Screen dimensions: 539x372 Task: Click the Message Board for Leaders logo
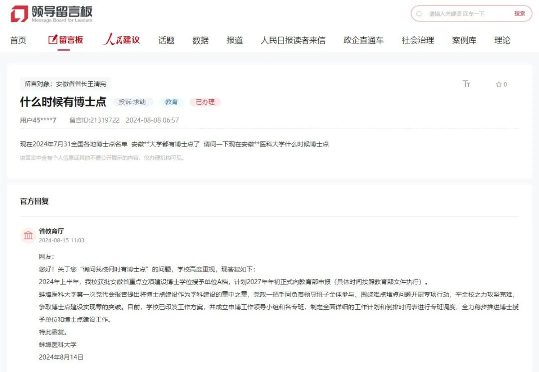tap(51, 14)
